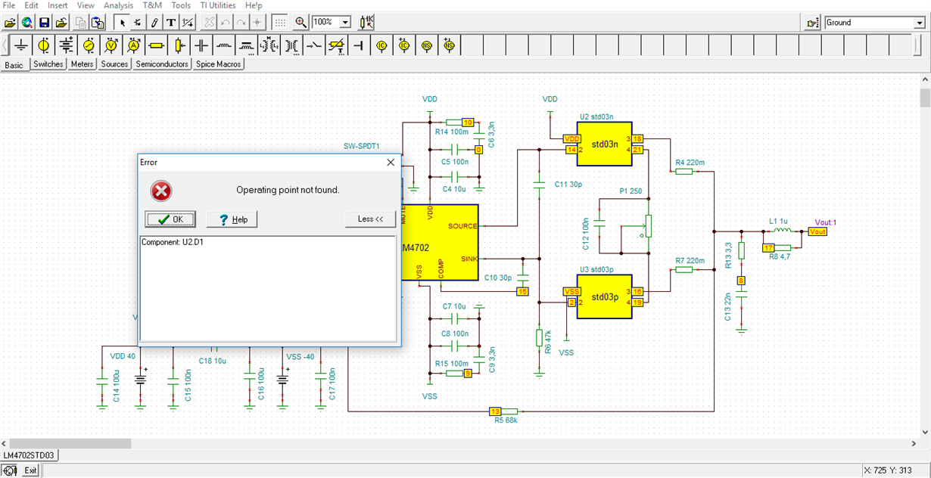
Task: Click the red error icon in the dialog
Action: pyautogui.click(x=161, y=191)
